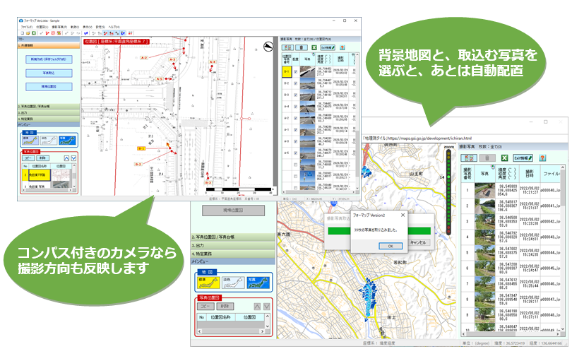
Task: Toggle the 配置 checkbox for row B-1
Action: pyautogui.click(x=295, y=72)
